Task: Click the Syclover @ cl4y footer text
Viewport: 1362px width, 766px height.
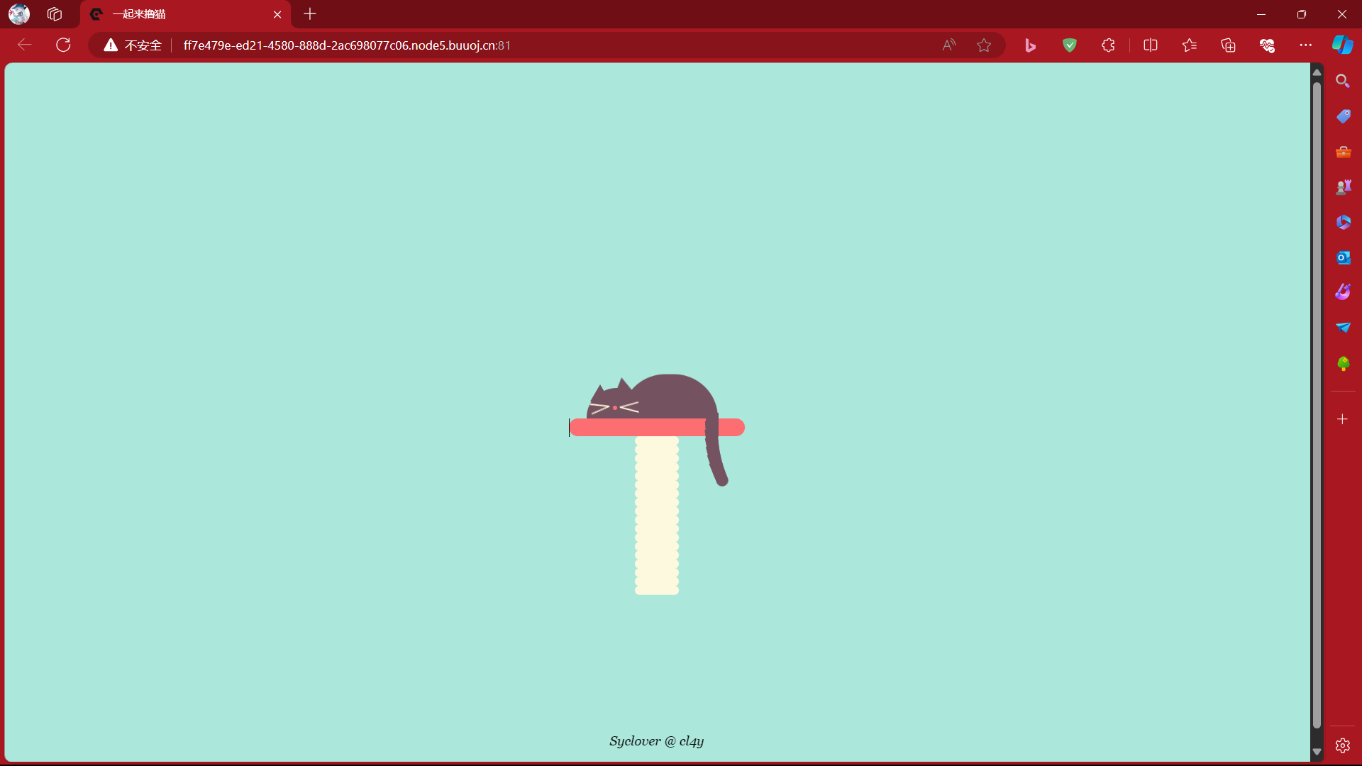Action: click(x=656, y=741)
